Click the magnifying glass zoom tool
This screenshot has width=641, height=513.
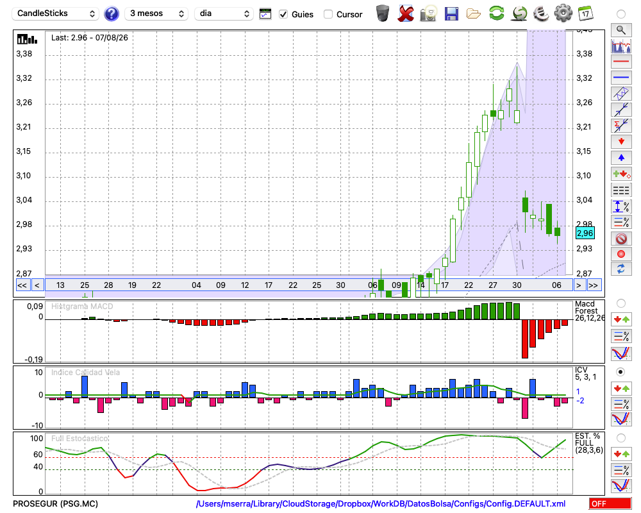coord(621,30)
